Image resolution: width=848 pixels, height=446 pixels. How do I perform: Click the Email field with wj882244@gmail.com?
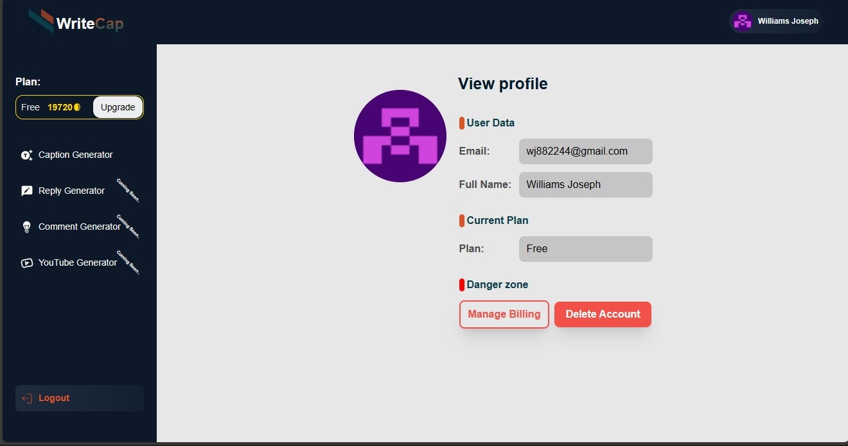pyautogui.click(x=586, y=151)
